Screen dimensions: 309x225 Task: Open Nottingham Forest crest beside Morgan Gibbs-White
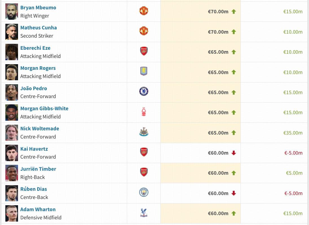(144, 112)
